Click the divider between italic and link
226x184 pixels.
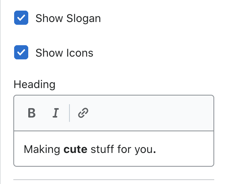tap(69, 113)
